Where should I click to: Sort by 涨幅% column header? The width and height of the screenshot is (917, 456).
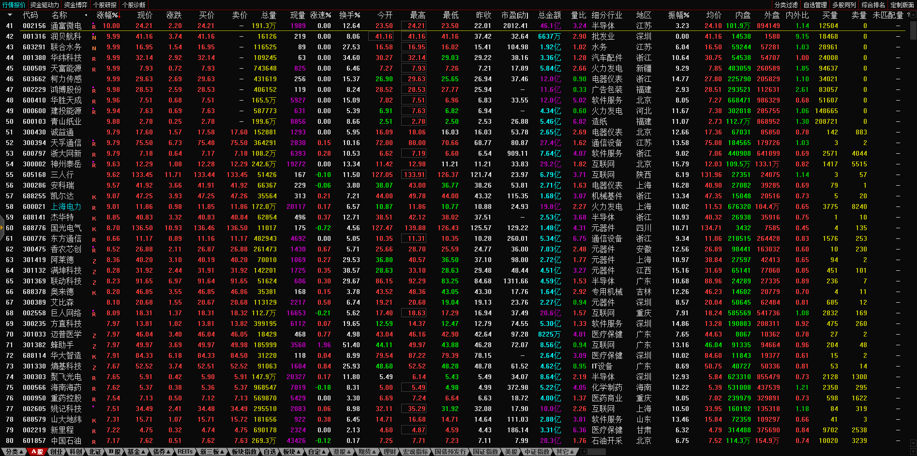[x=107, y=15]
